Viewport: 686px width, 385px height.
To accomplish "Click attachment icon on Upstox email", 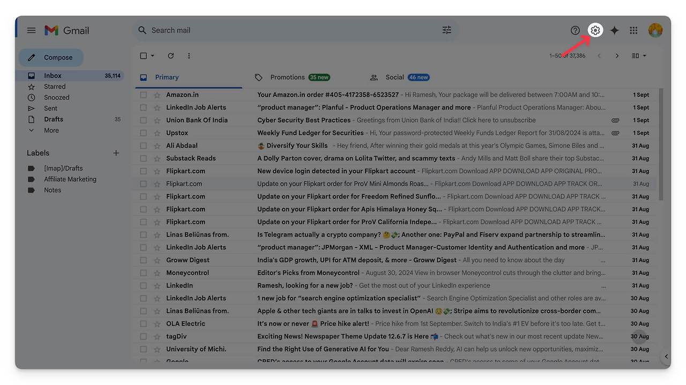I will click(615, 133).
